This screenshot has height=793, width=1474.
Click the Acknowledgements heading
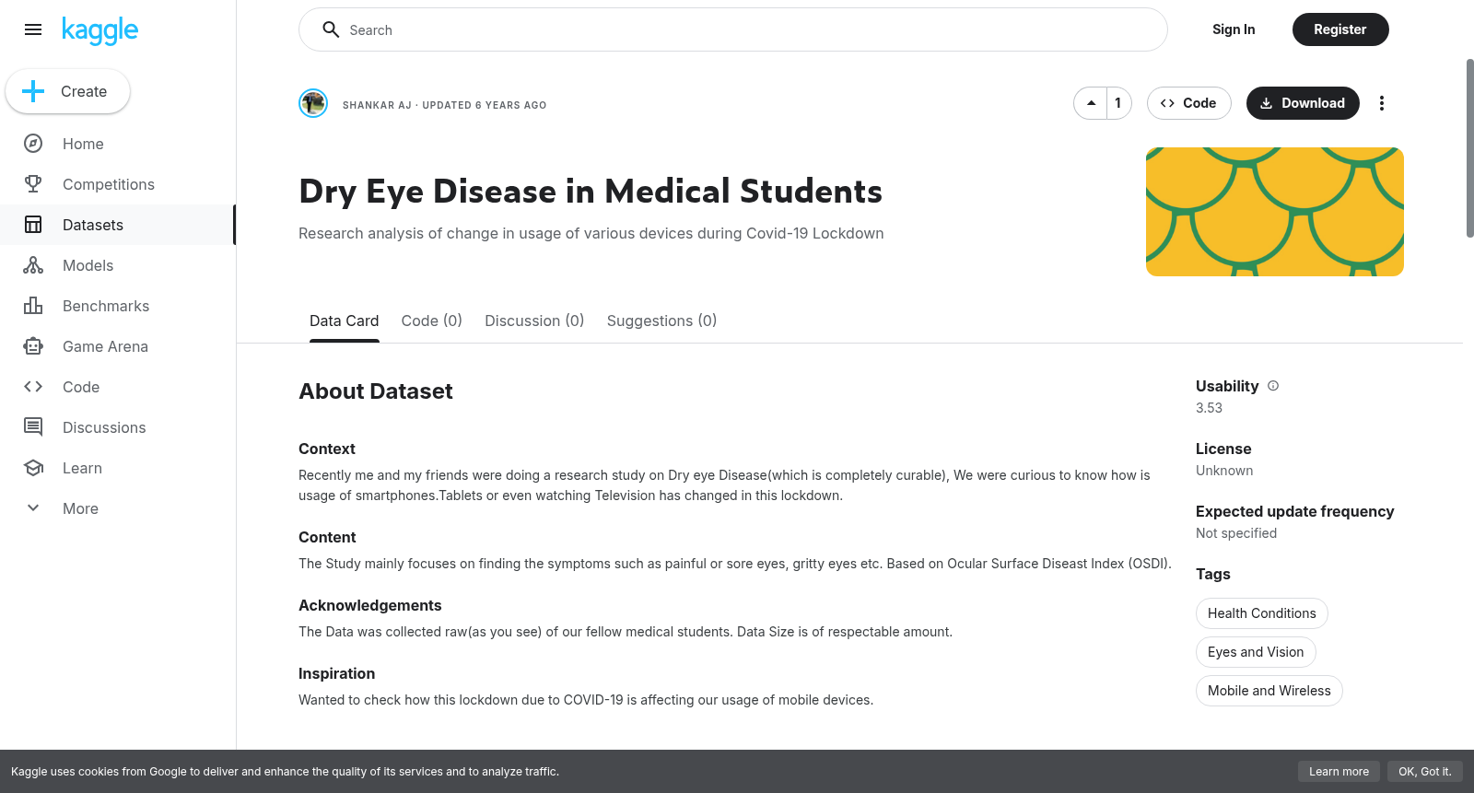[370, 605]
